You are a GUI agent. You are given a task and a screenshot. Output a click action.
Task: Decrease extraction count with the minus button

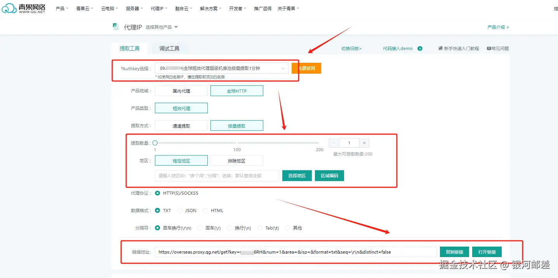(x=334, y=143)
